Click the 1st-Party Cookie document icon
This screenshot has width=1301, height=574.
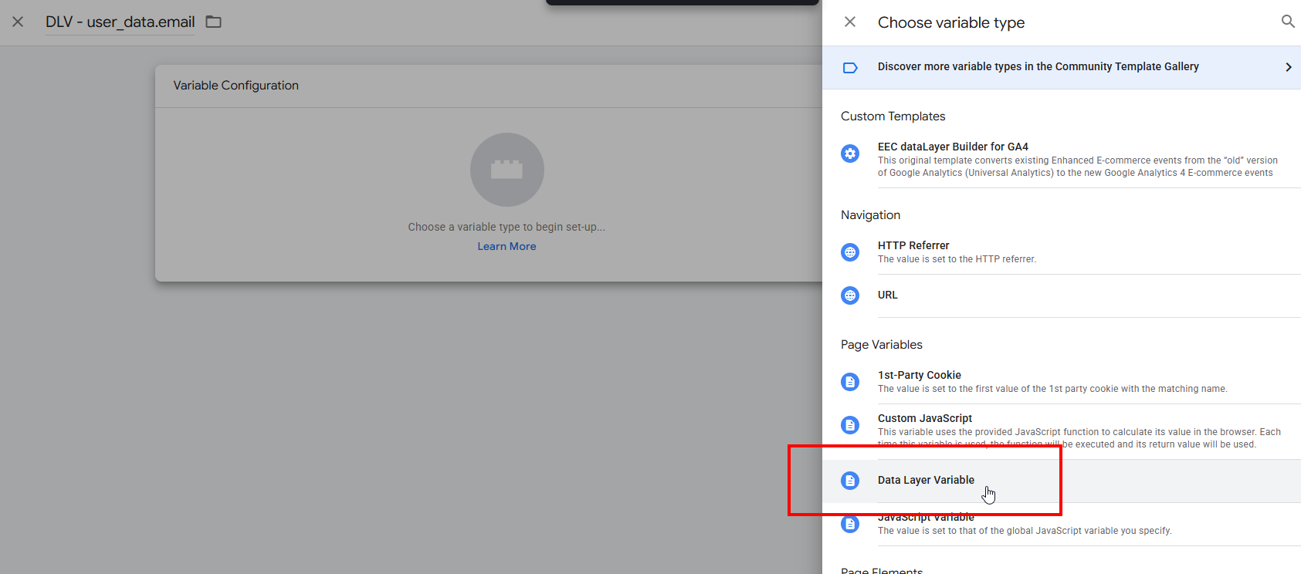pyautogui.click(x=850, y=382)
